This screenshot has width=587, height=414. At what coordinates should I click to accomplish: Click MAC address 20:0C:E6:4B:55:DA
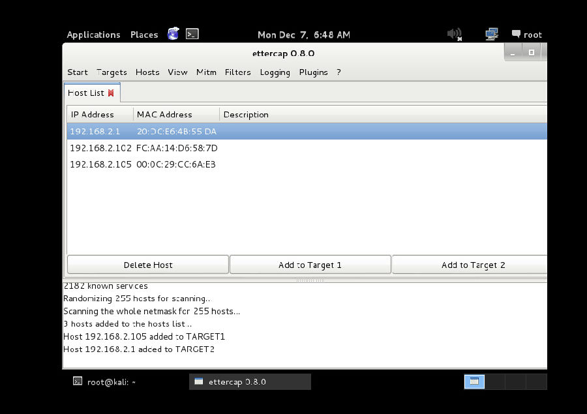pos(177,132)
